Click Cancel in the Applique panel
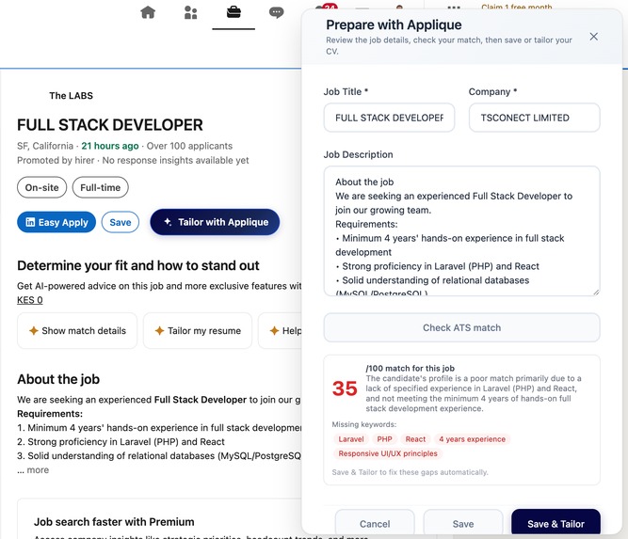This screenshot has height=539, width=628. (375, 523)
